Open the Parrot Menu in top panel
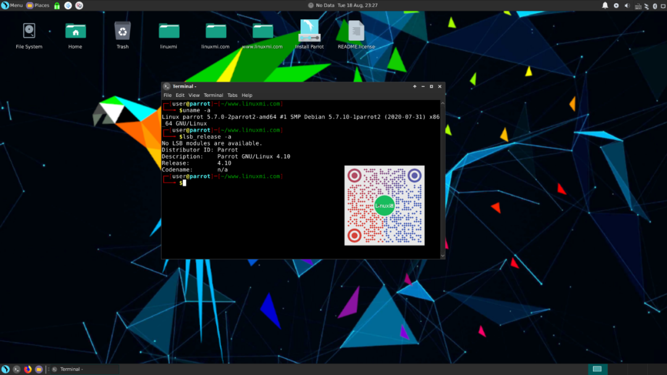 pos(12,6)
